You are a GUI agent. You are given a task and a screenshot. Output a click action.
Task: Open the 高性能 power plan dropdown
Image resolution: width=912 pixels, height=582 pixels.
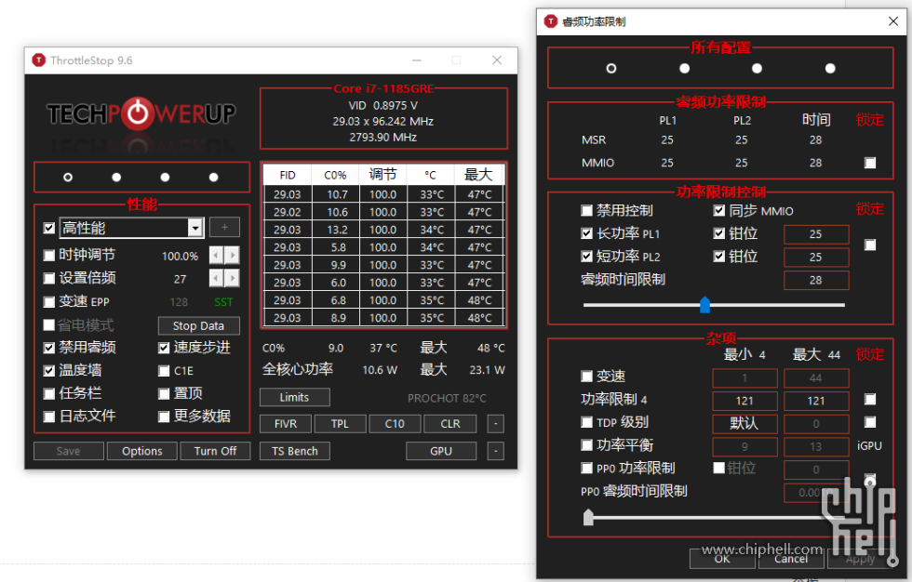coord(195,228)
